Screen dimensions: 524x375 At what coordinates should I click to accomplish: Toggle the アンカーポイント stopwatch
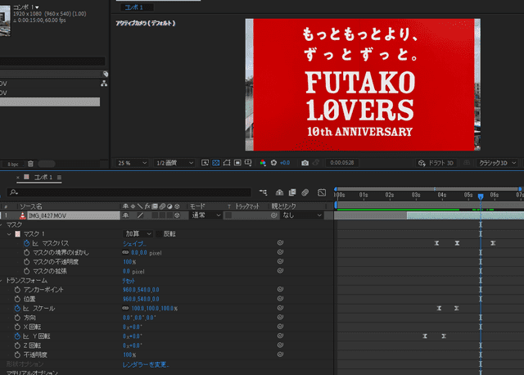(17, 290)
